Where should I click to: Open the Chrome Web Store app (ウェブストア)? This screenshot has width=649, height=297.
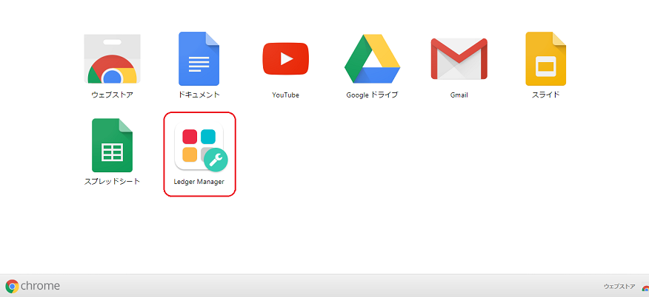(112, 59)
